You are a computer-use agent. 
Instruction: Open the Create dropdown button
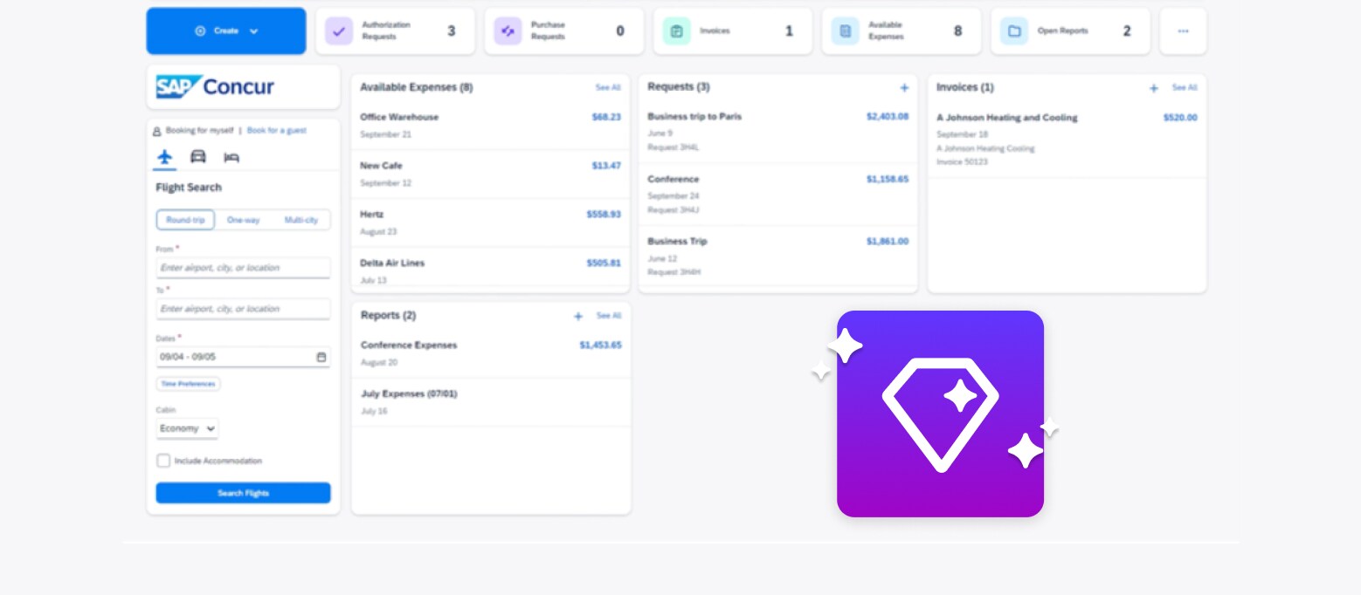pyautogui.click(x=226, y=31)
